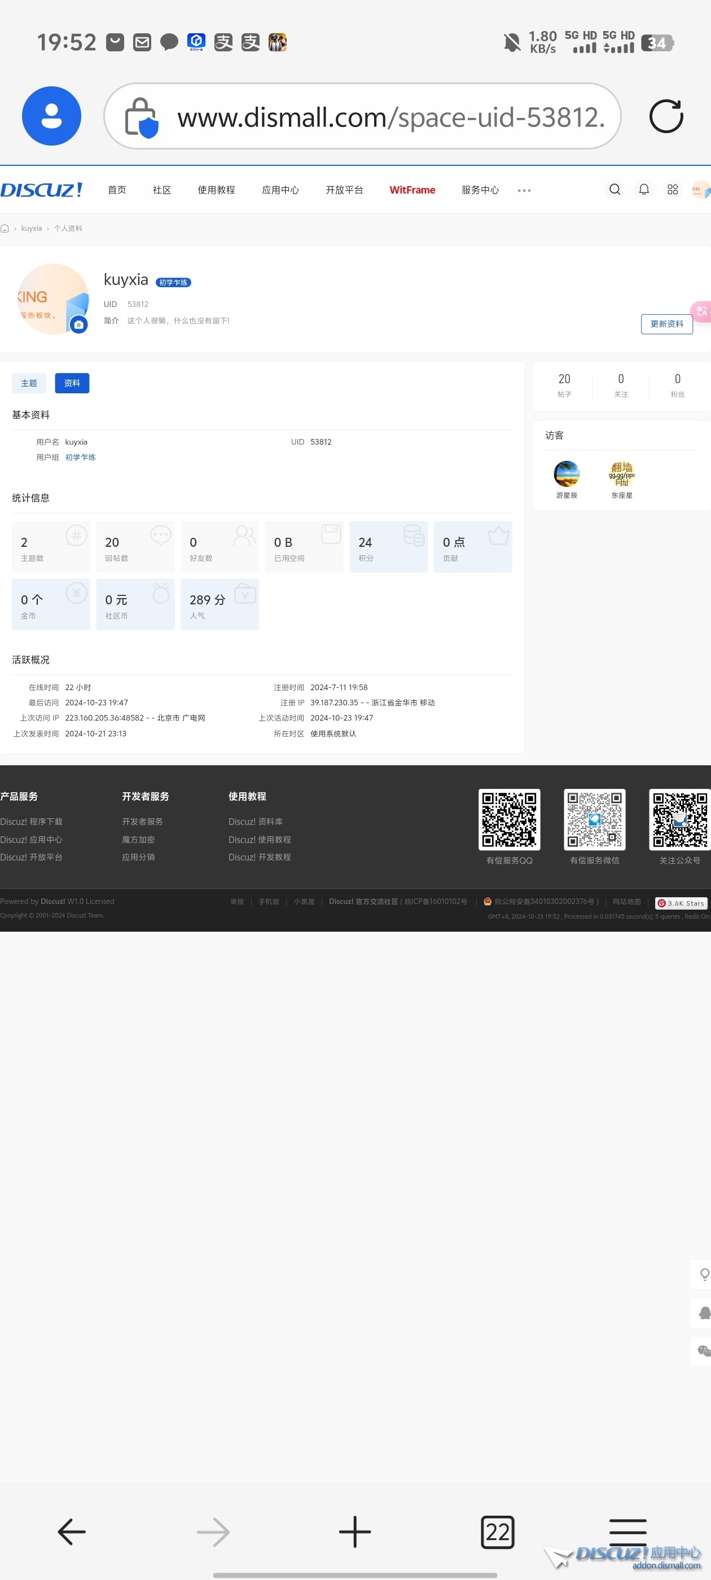Click the Discuz! 程序下载 footer link
This screenshot has width=711, height=1580.
pyautogui.click(x=31, y=821)
